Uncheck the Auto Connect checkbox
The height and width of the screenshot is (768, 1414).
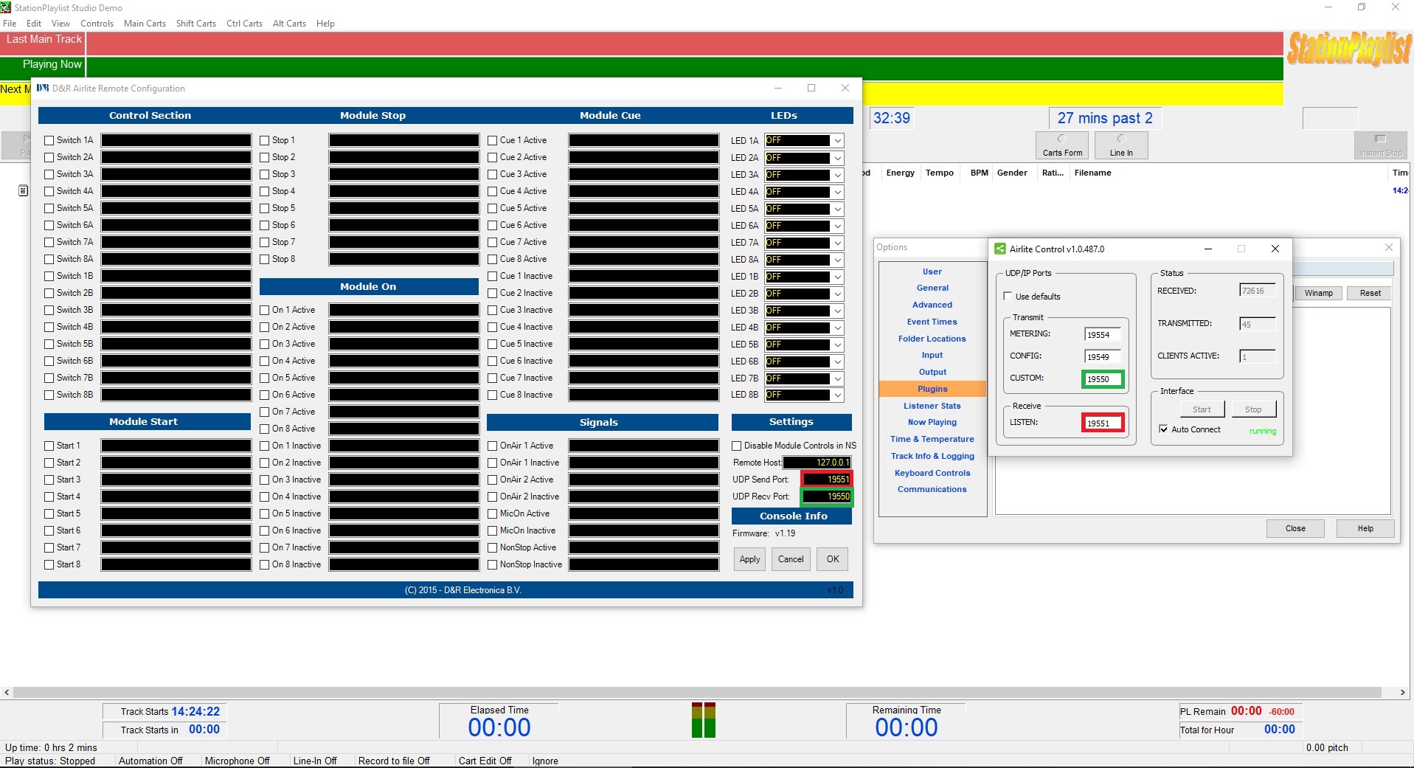tap(1163, 429)
